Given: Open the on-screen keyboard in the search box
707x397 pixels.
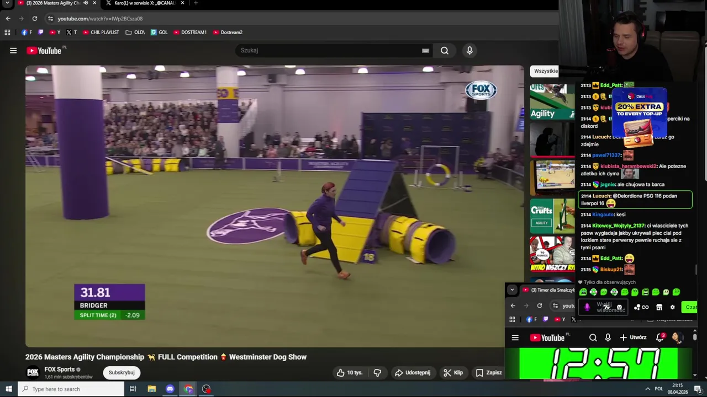Looking at the screenshot, I should 425,51.
